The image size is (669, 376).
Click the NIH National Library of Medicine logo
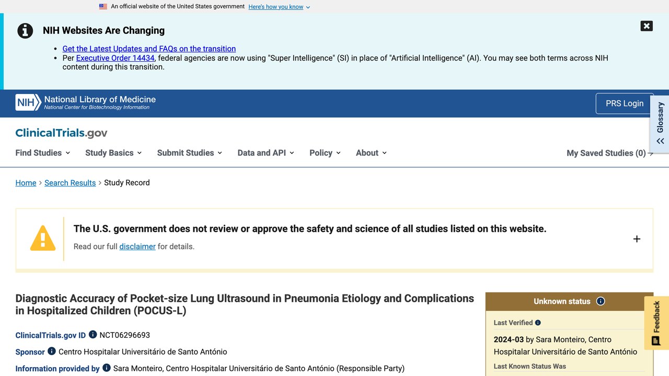[x=86, y=102]
